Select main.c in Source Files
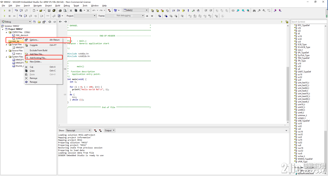Image resolution: width=328 pixels, height=176 pixels. (19, 54)
